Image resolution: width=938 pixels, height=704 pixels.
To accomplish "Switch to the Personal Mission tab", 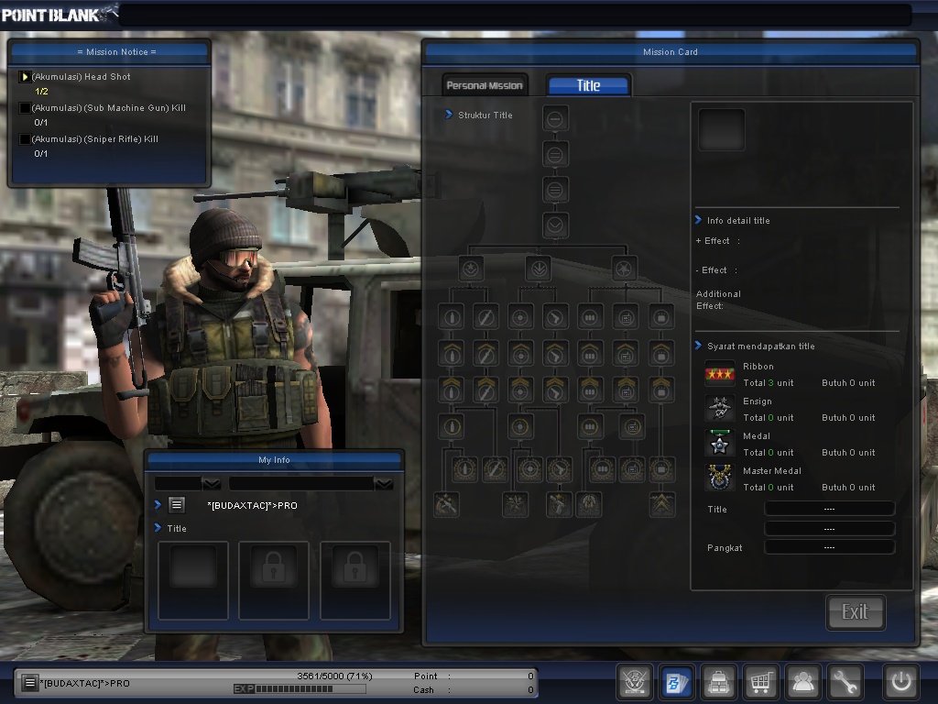I will click(485, 85).
